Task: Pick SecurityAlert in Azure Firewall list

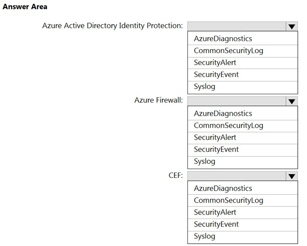Action: (x=215, y=137)
